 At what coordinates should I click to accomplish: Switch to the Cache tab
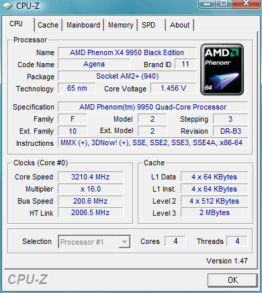pos(48,25)
